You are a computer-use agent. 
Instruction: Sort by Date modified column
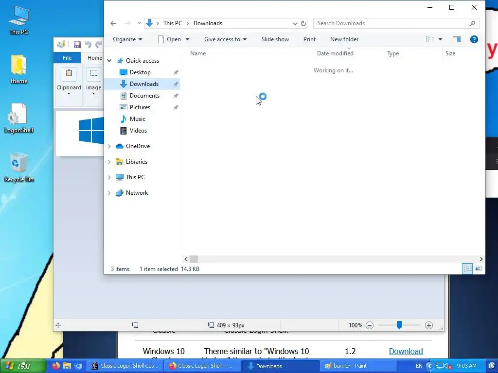[x=335, y=53]
